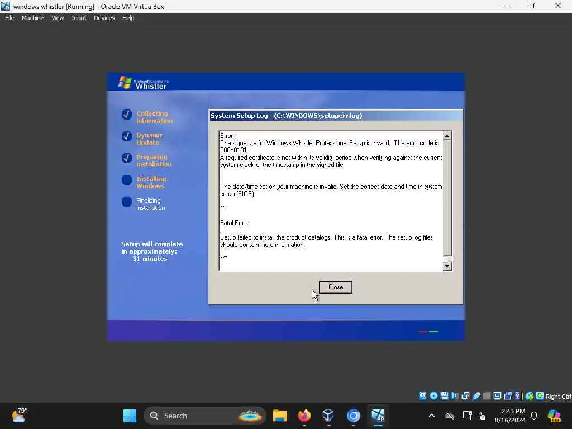Open the Input menu
This screenshot has height=429, width=572.
79,18
